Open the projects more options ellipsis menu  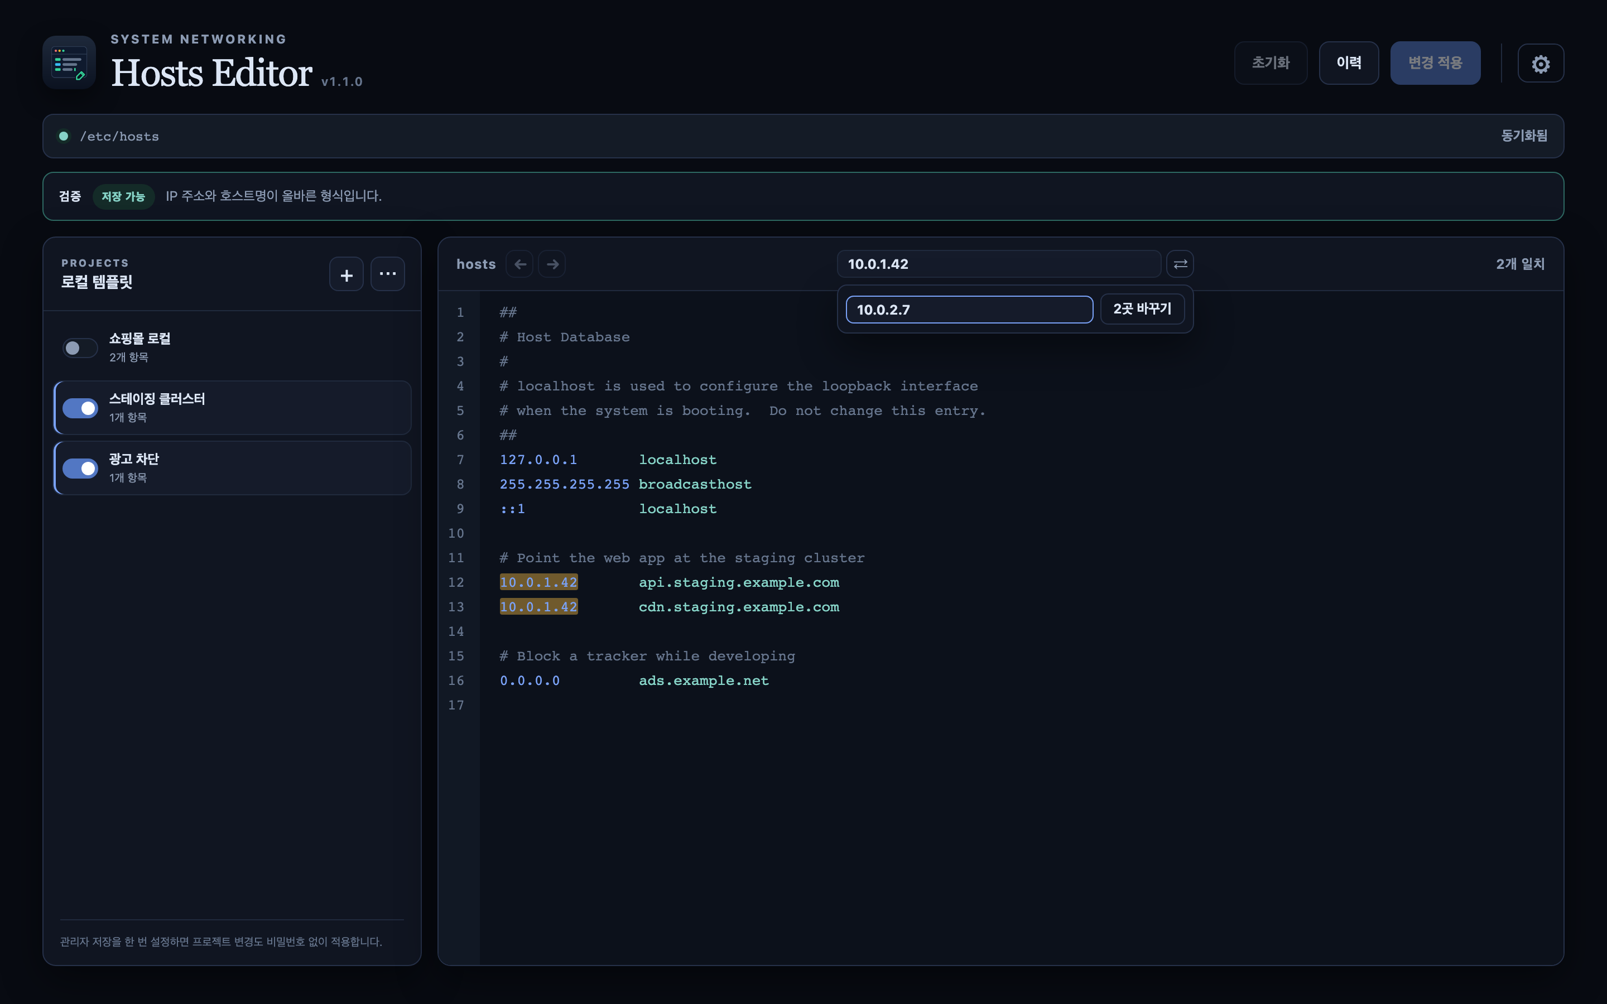point(388,274)
